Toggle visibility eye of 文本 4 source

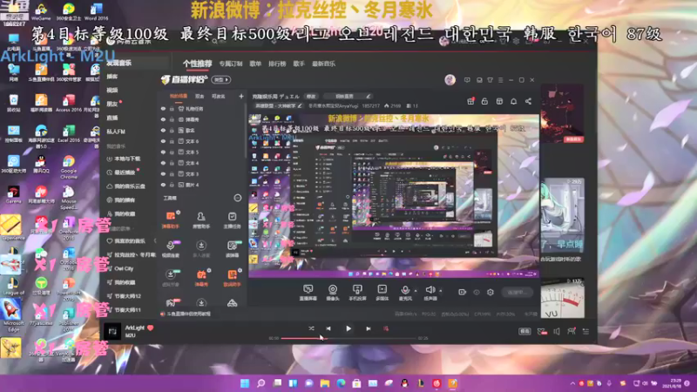(x=163, y=163)
